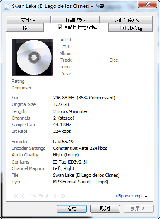The height and width of the screenshot is (219, 160).
Task: Click the length value 2 hours 9 minutes
Action: (71, 111)
